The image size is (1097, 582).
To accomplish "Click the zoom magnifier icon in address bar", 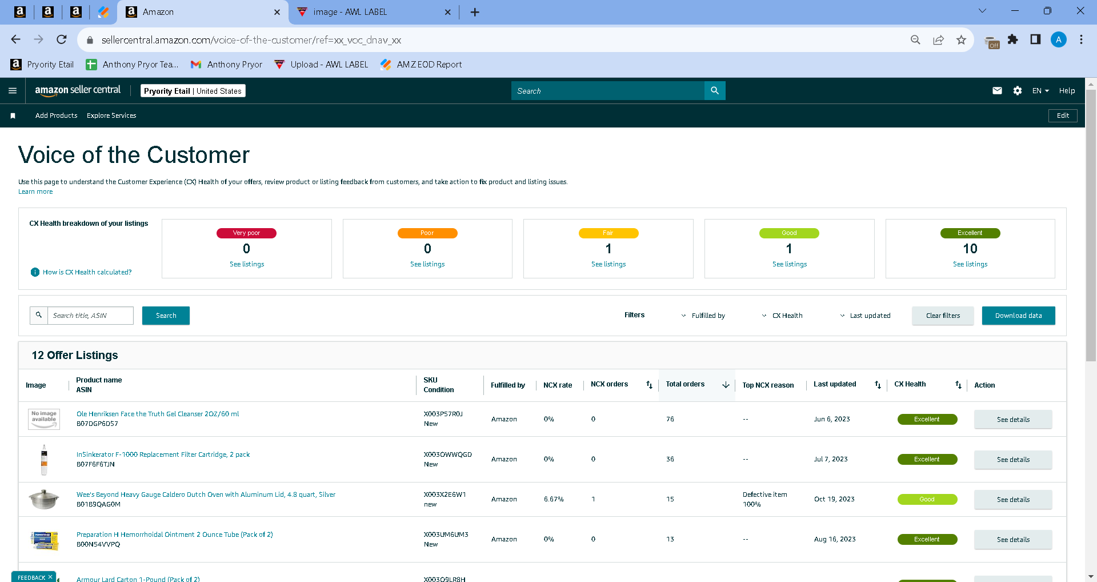I will (915, 39).
